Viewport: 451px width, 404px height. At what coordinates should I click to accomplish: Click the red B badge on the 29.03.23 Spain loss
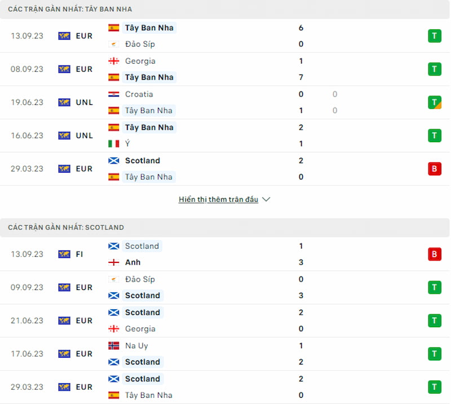pyautogui.click(x=434, y=169)
